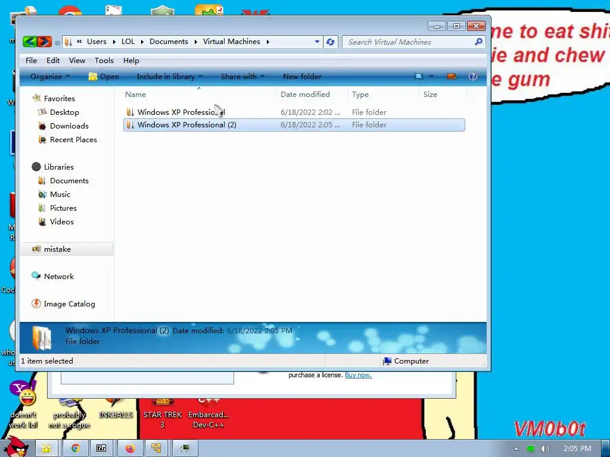
Task: Select Favorites in navigation pane
Action: 59,99
